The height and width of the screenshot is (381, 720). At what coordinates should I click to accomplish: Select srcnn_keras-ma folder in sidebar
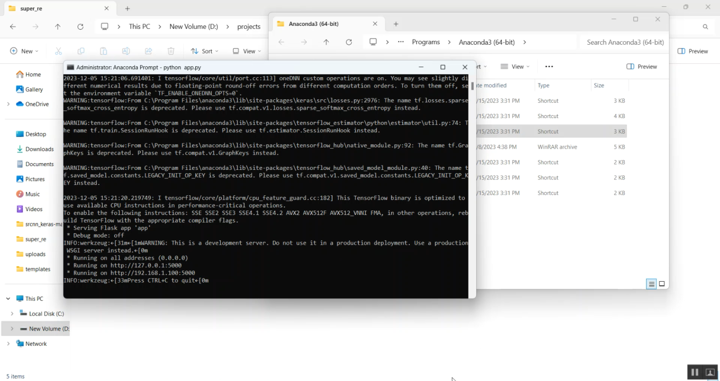click(39, 224)
